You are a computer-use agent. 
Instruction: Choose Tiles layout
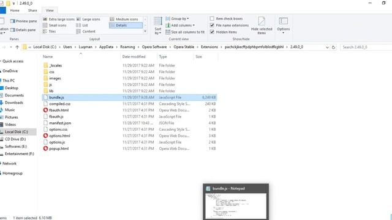(50, 31)
